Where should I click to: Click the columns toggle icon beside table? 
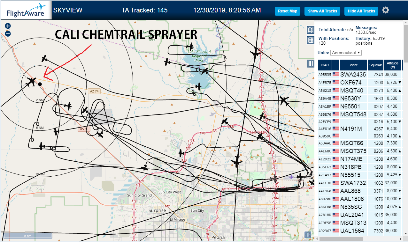[310, 63]
